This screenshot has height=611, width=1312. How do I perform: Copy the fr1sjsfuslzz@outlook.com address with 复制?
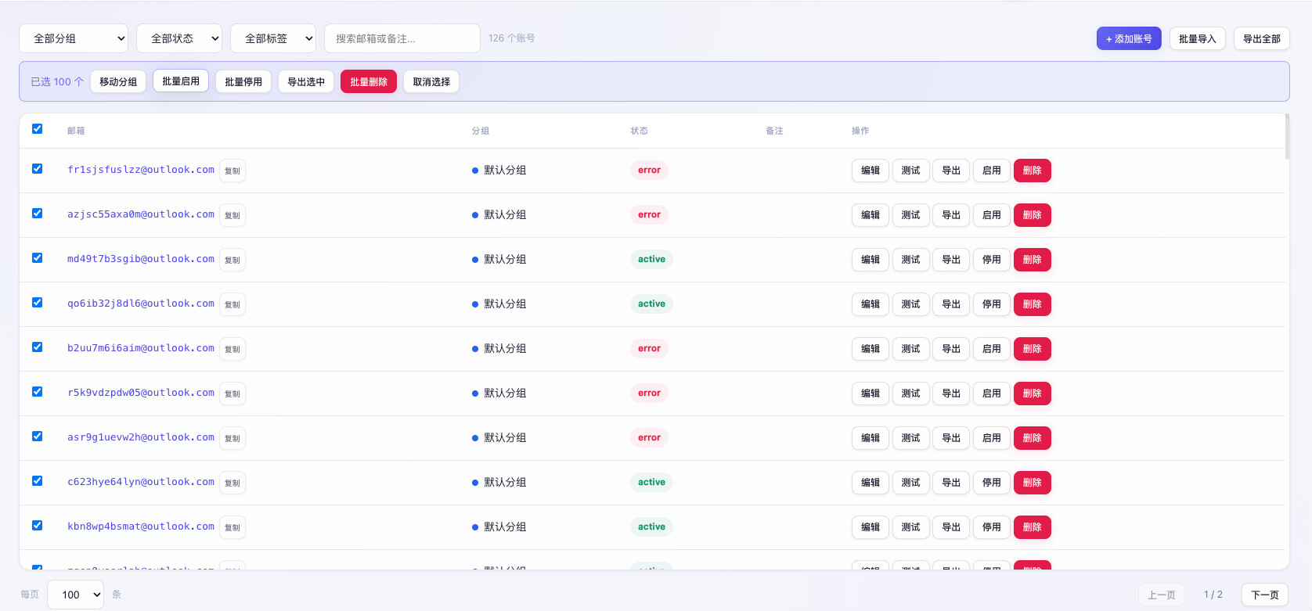coord(232,171)
